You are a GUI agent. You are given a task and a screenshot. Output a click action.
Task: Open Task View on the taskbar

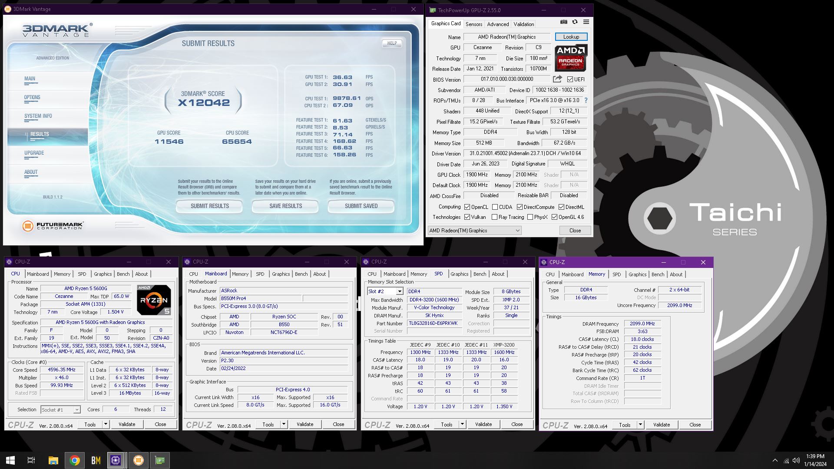[x=31, y=460]
